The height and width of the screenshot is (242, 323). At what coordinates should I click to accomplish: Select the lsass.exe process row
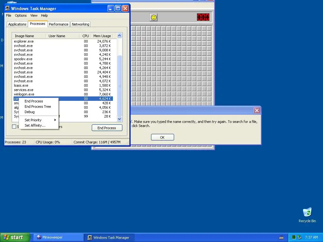[63, 85]
